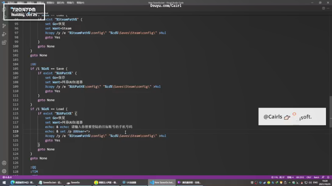
Task: Open the Run and Debug view
Action: pyautogui.click(x=4, y=34)
